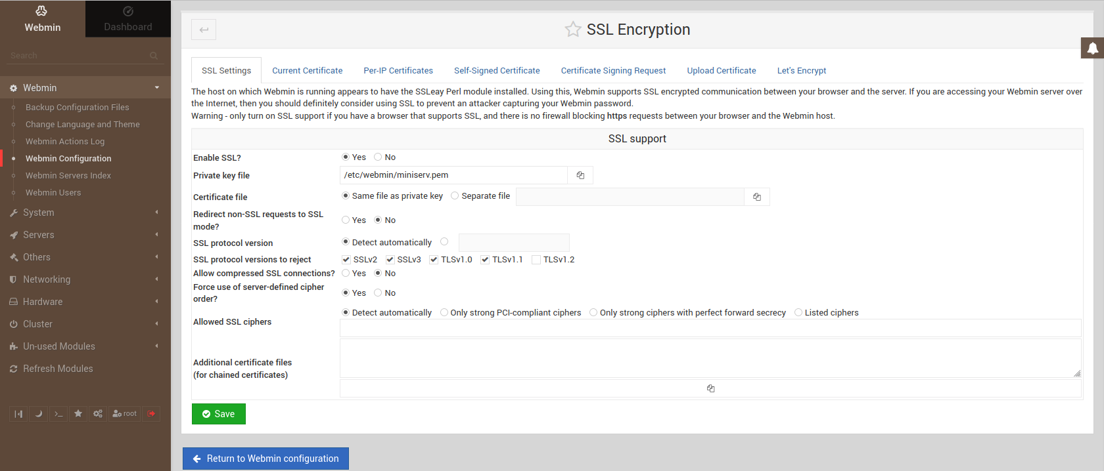Star the SSL Encryption page as favorite
1104x471 pixels.
click(573, 30)
